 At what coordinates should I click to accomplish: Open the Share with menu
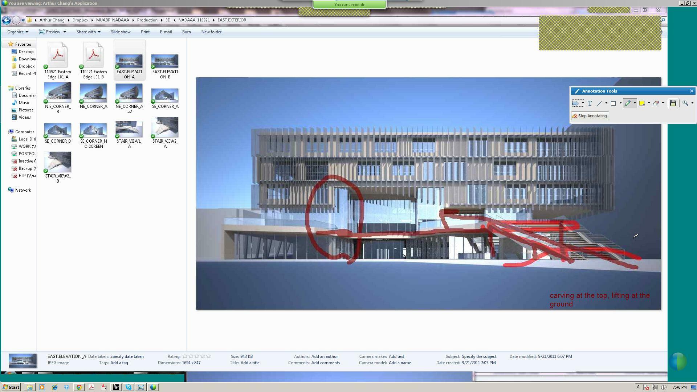pos(88,32)
